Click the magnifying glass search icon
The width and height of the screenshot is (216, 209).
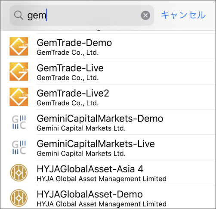tap(19, 15)
